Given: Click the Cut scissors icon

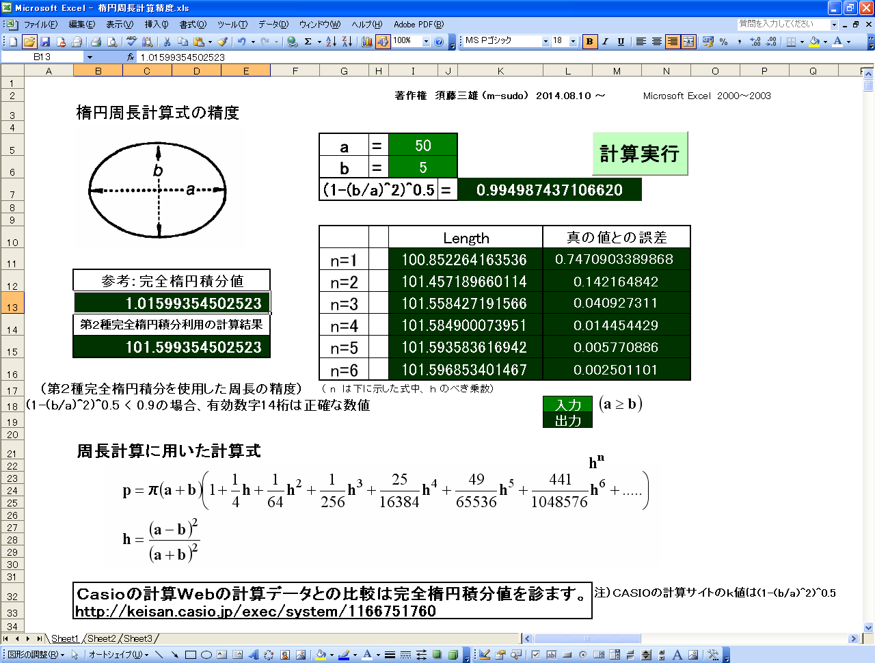Looking at the screenshot, I should (166, 42).
